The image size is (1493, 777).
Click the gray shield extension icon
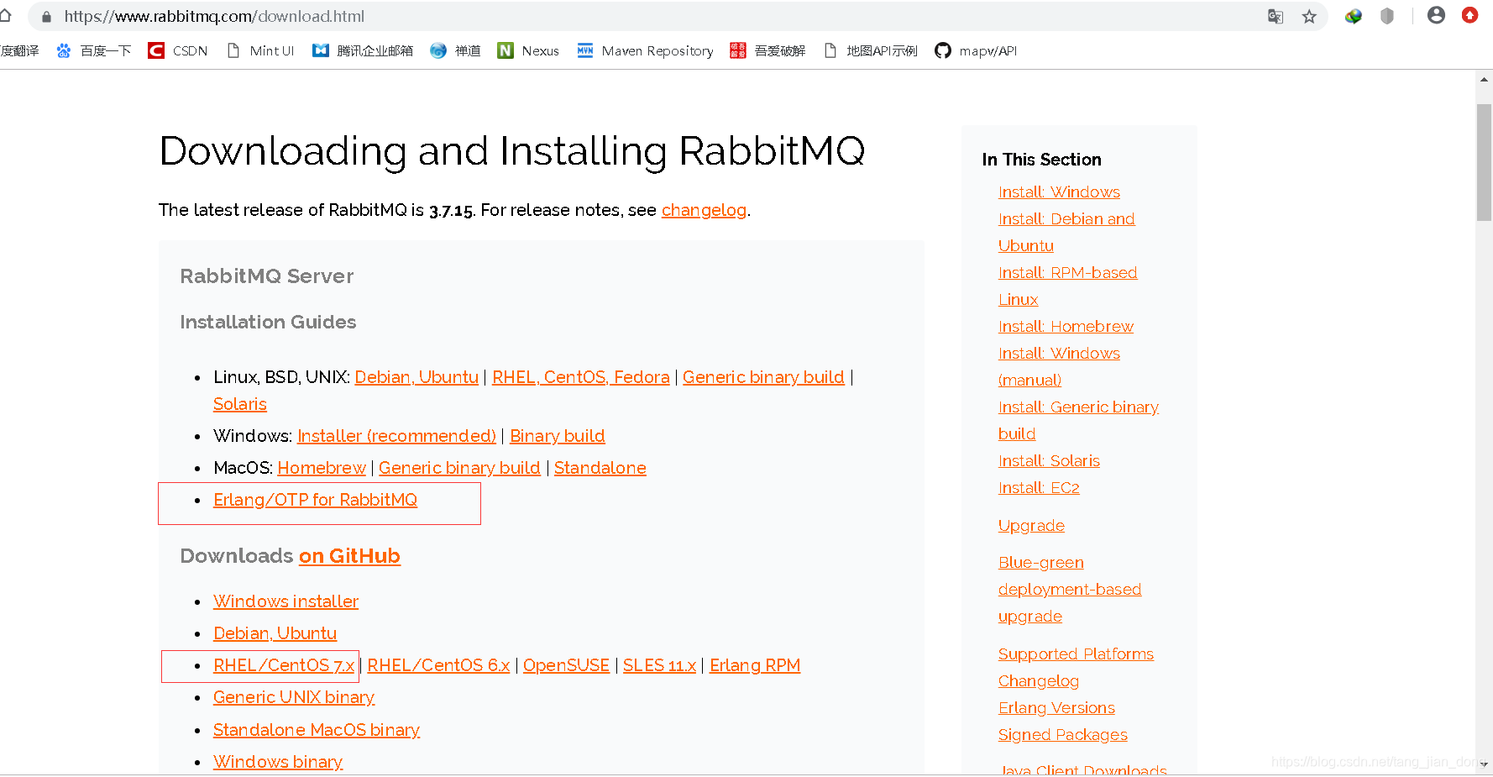1387,16
